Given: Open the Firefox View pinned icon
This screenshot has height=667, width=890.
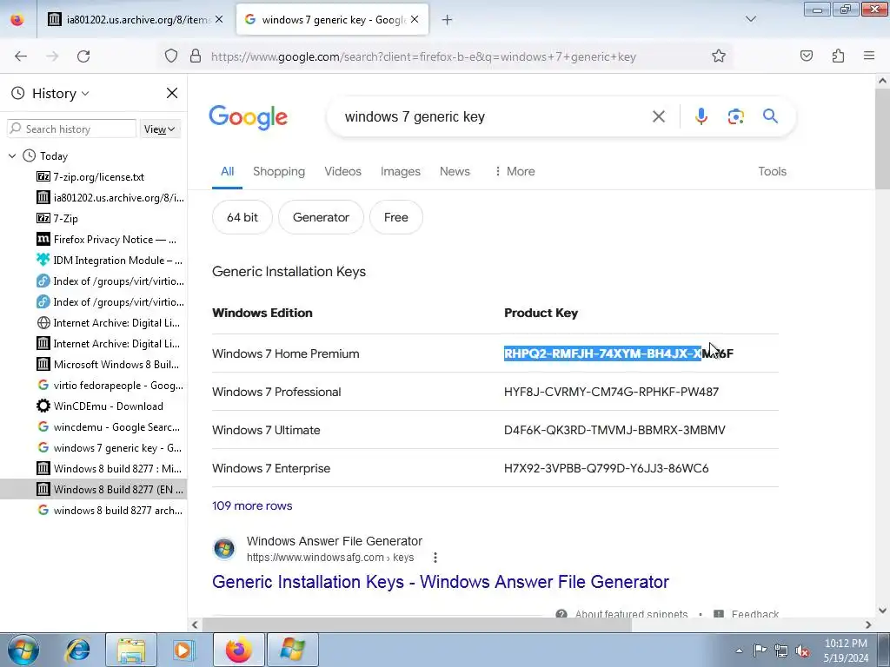Looking at the screenshot, I should pos(17,20).
